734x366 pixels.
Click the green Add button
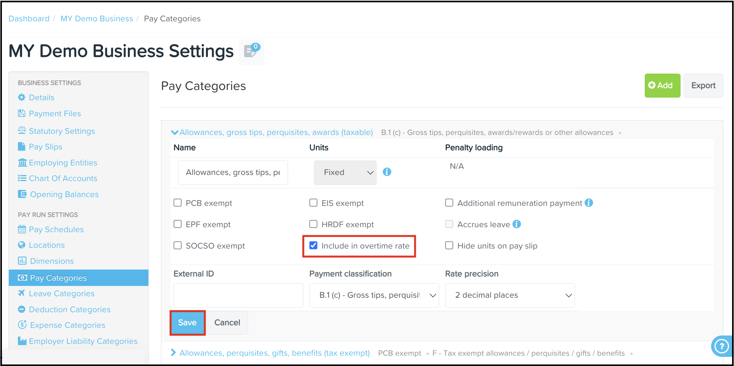click(x=662, y=85)
